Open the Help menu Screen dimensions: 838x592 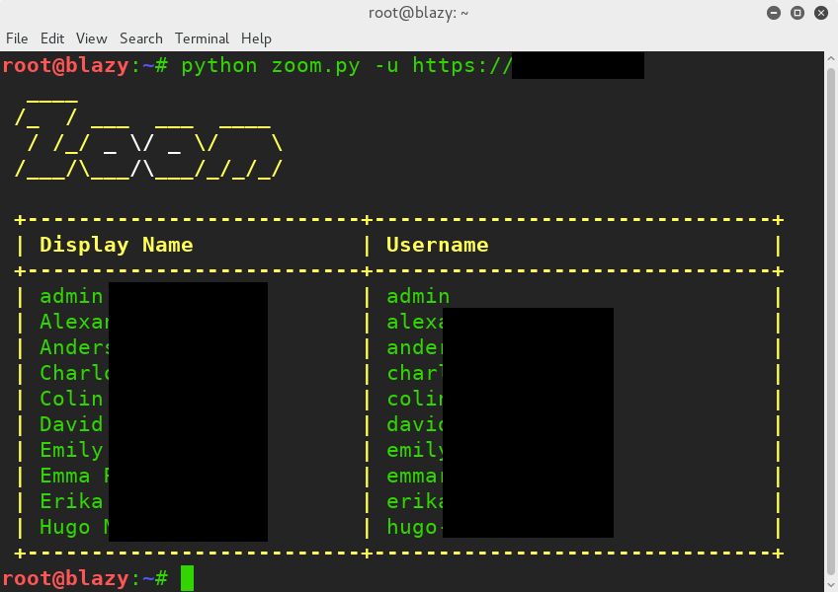coord(256,38)
